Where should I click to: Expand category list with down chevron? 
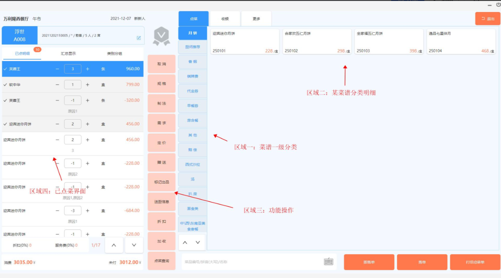pos(198,242)
